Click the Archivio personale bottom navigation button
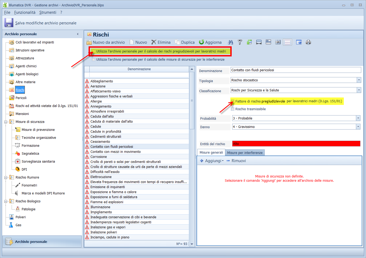This screenshot has height=258, width=366. (42, 242)
